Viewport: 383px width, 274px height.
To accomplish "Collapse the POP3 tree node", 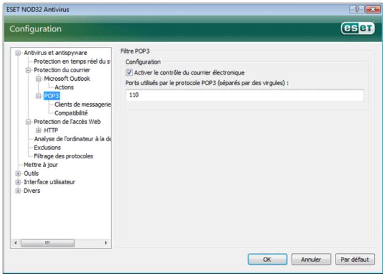I will (38, 96).
